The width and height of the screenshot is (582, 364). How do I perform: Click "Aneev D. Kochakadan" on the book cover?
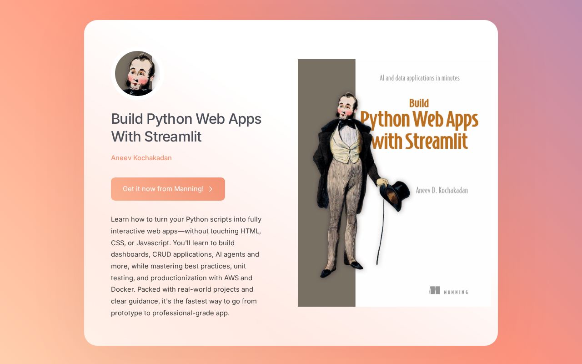(442, 190)
